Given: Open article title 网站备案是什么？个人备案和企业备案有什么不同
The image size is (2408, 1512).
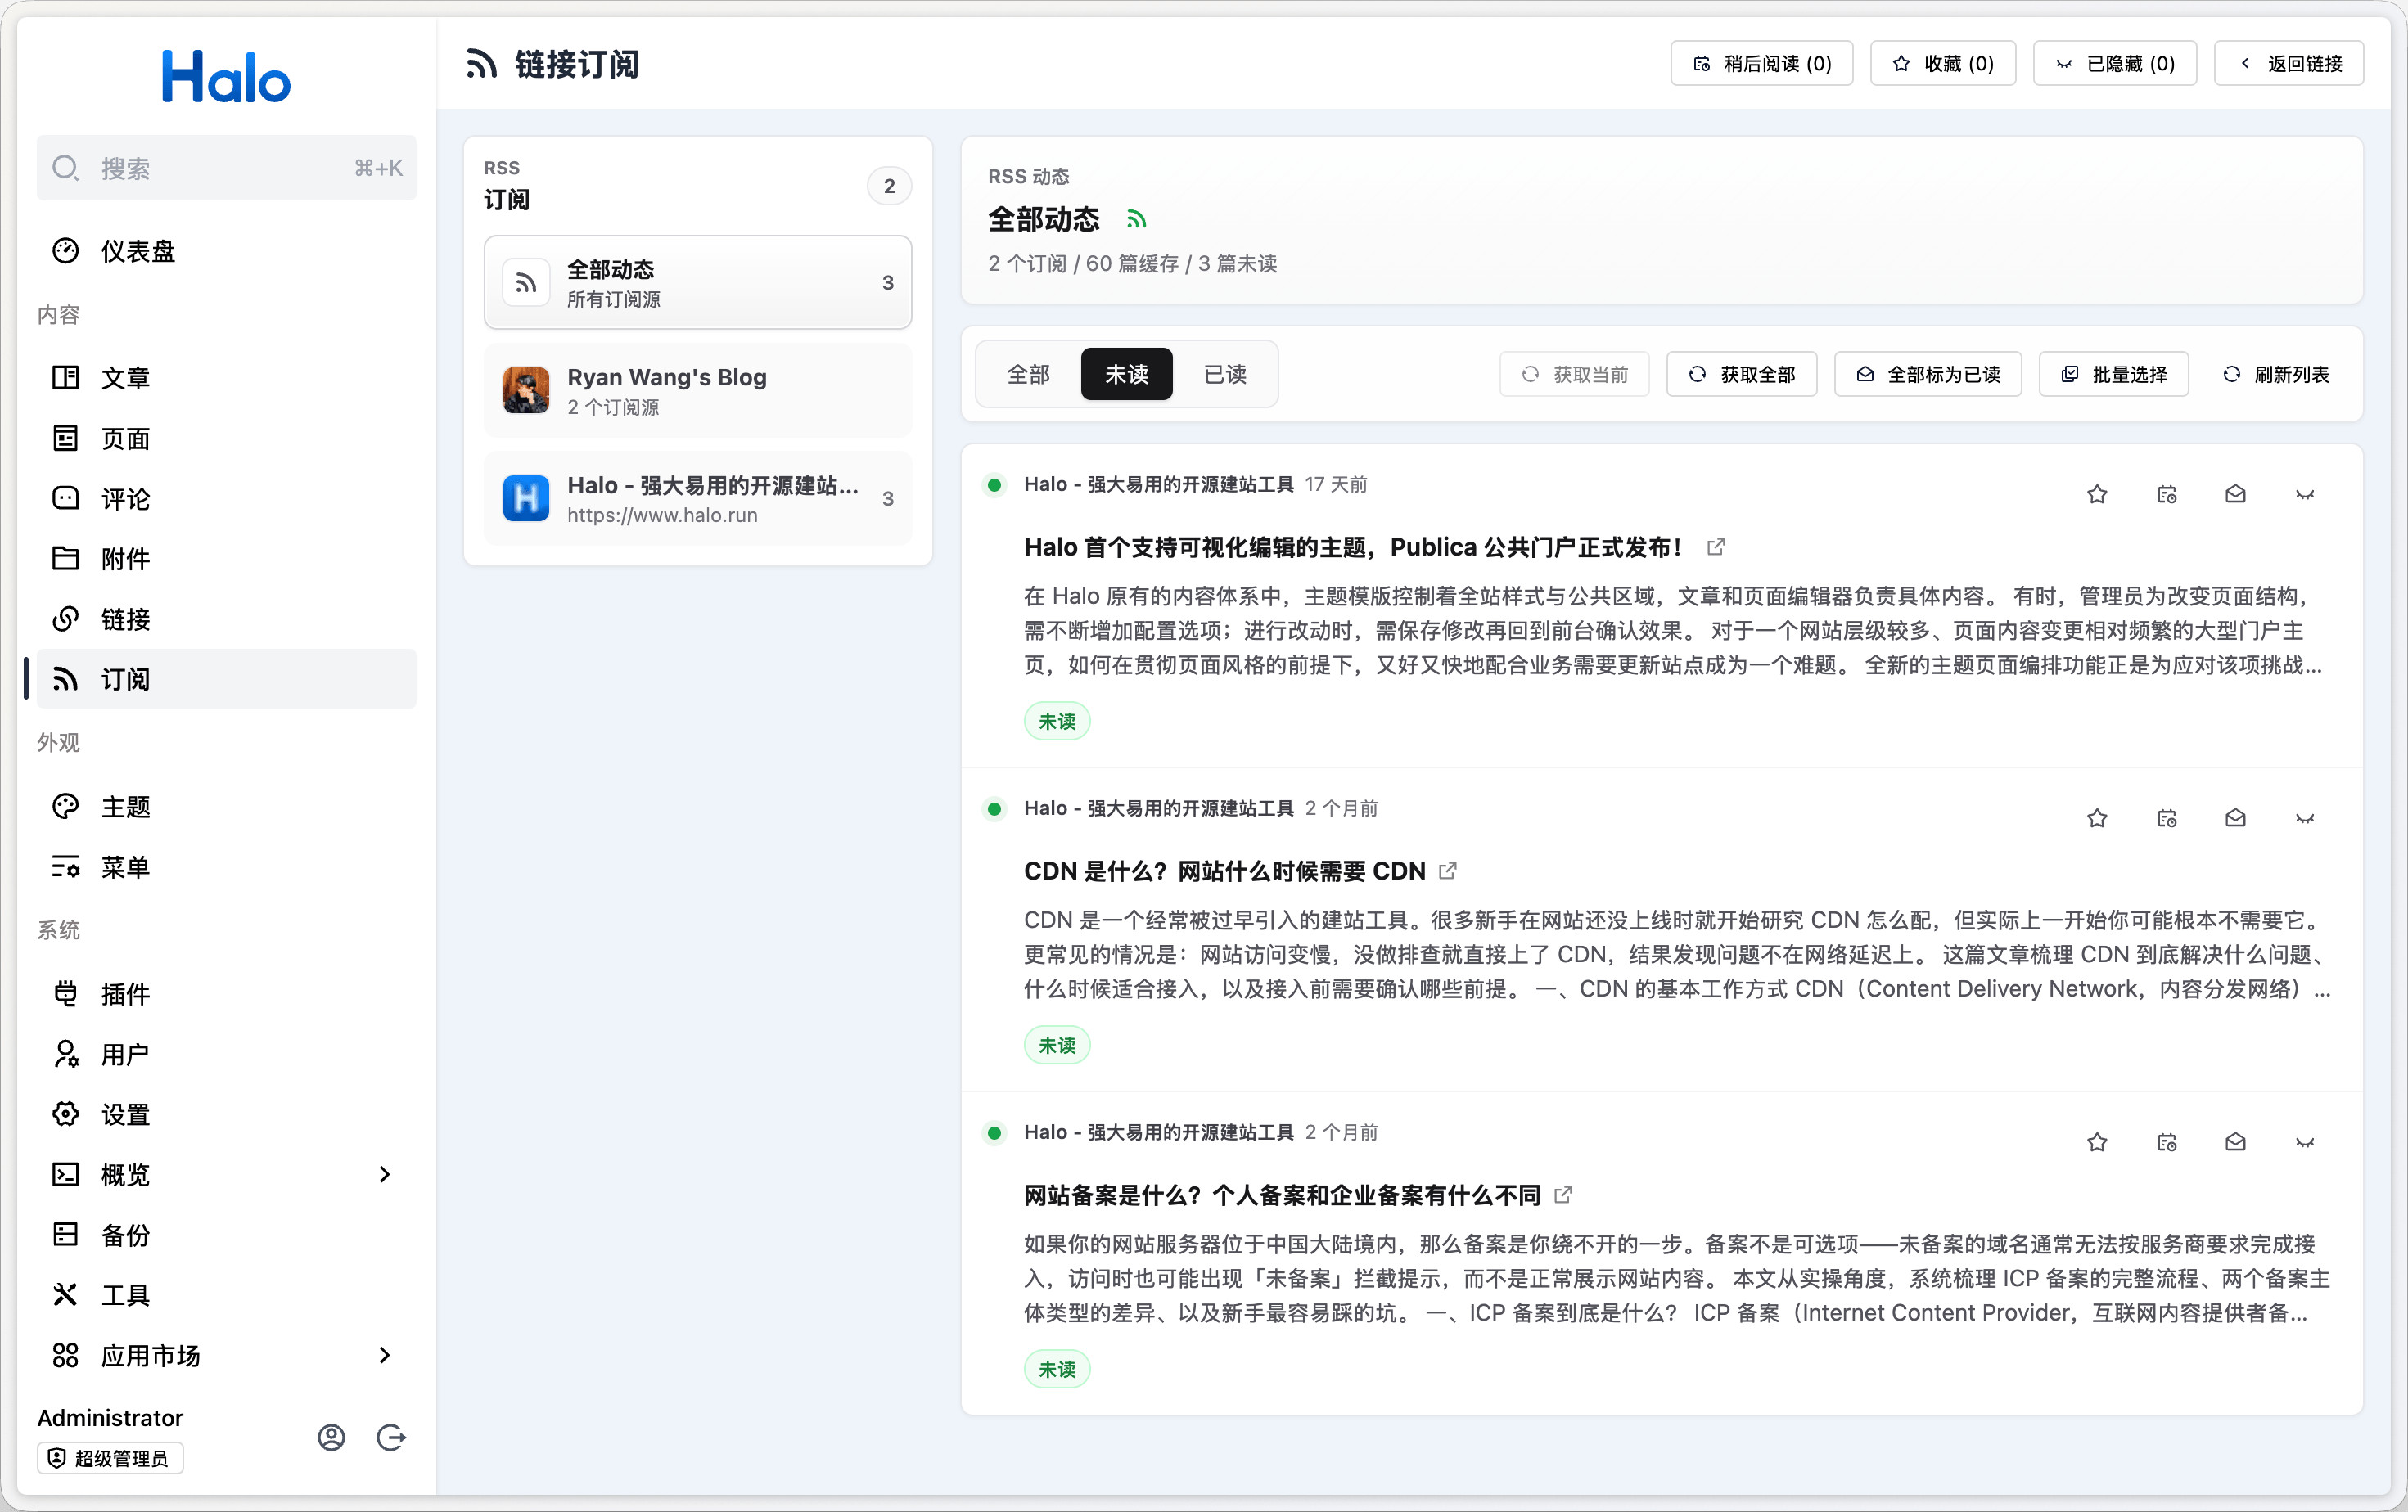Looking at the screenshot, I should (x=1282, y=1195).
